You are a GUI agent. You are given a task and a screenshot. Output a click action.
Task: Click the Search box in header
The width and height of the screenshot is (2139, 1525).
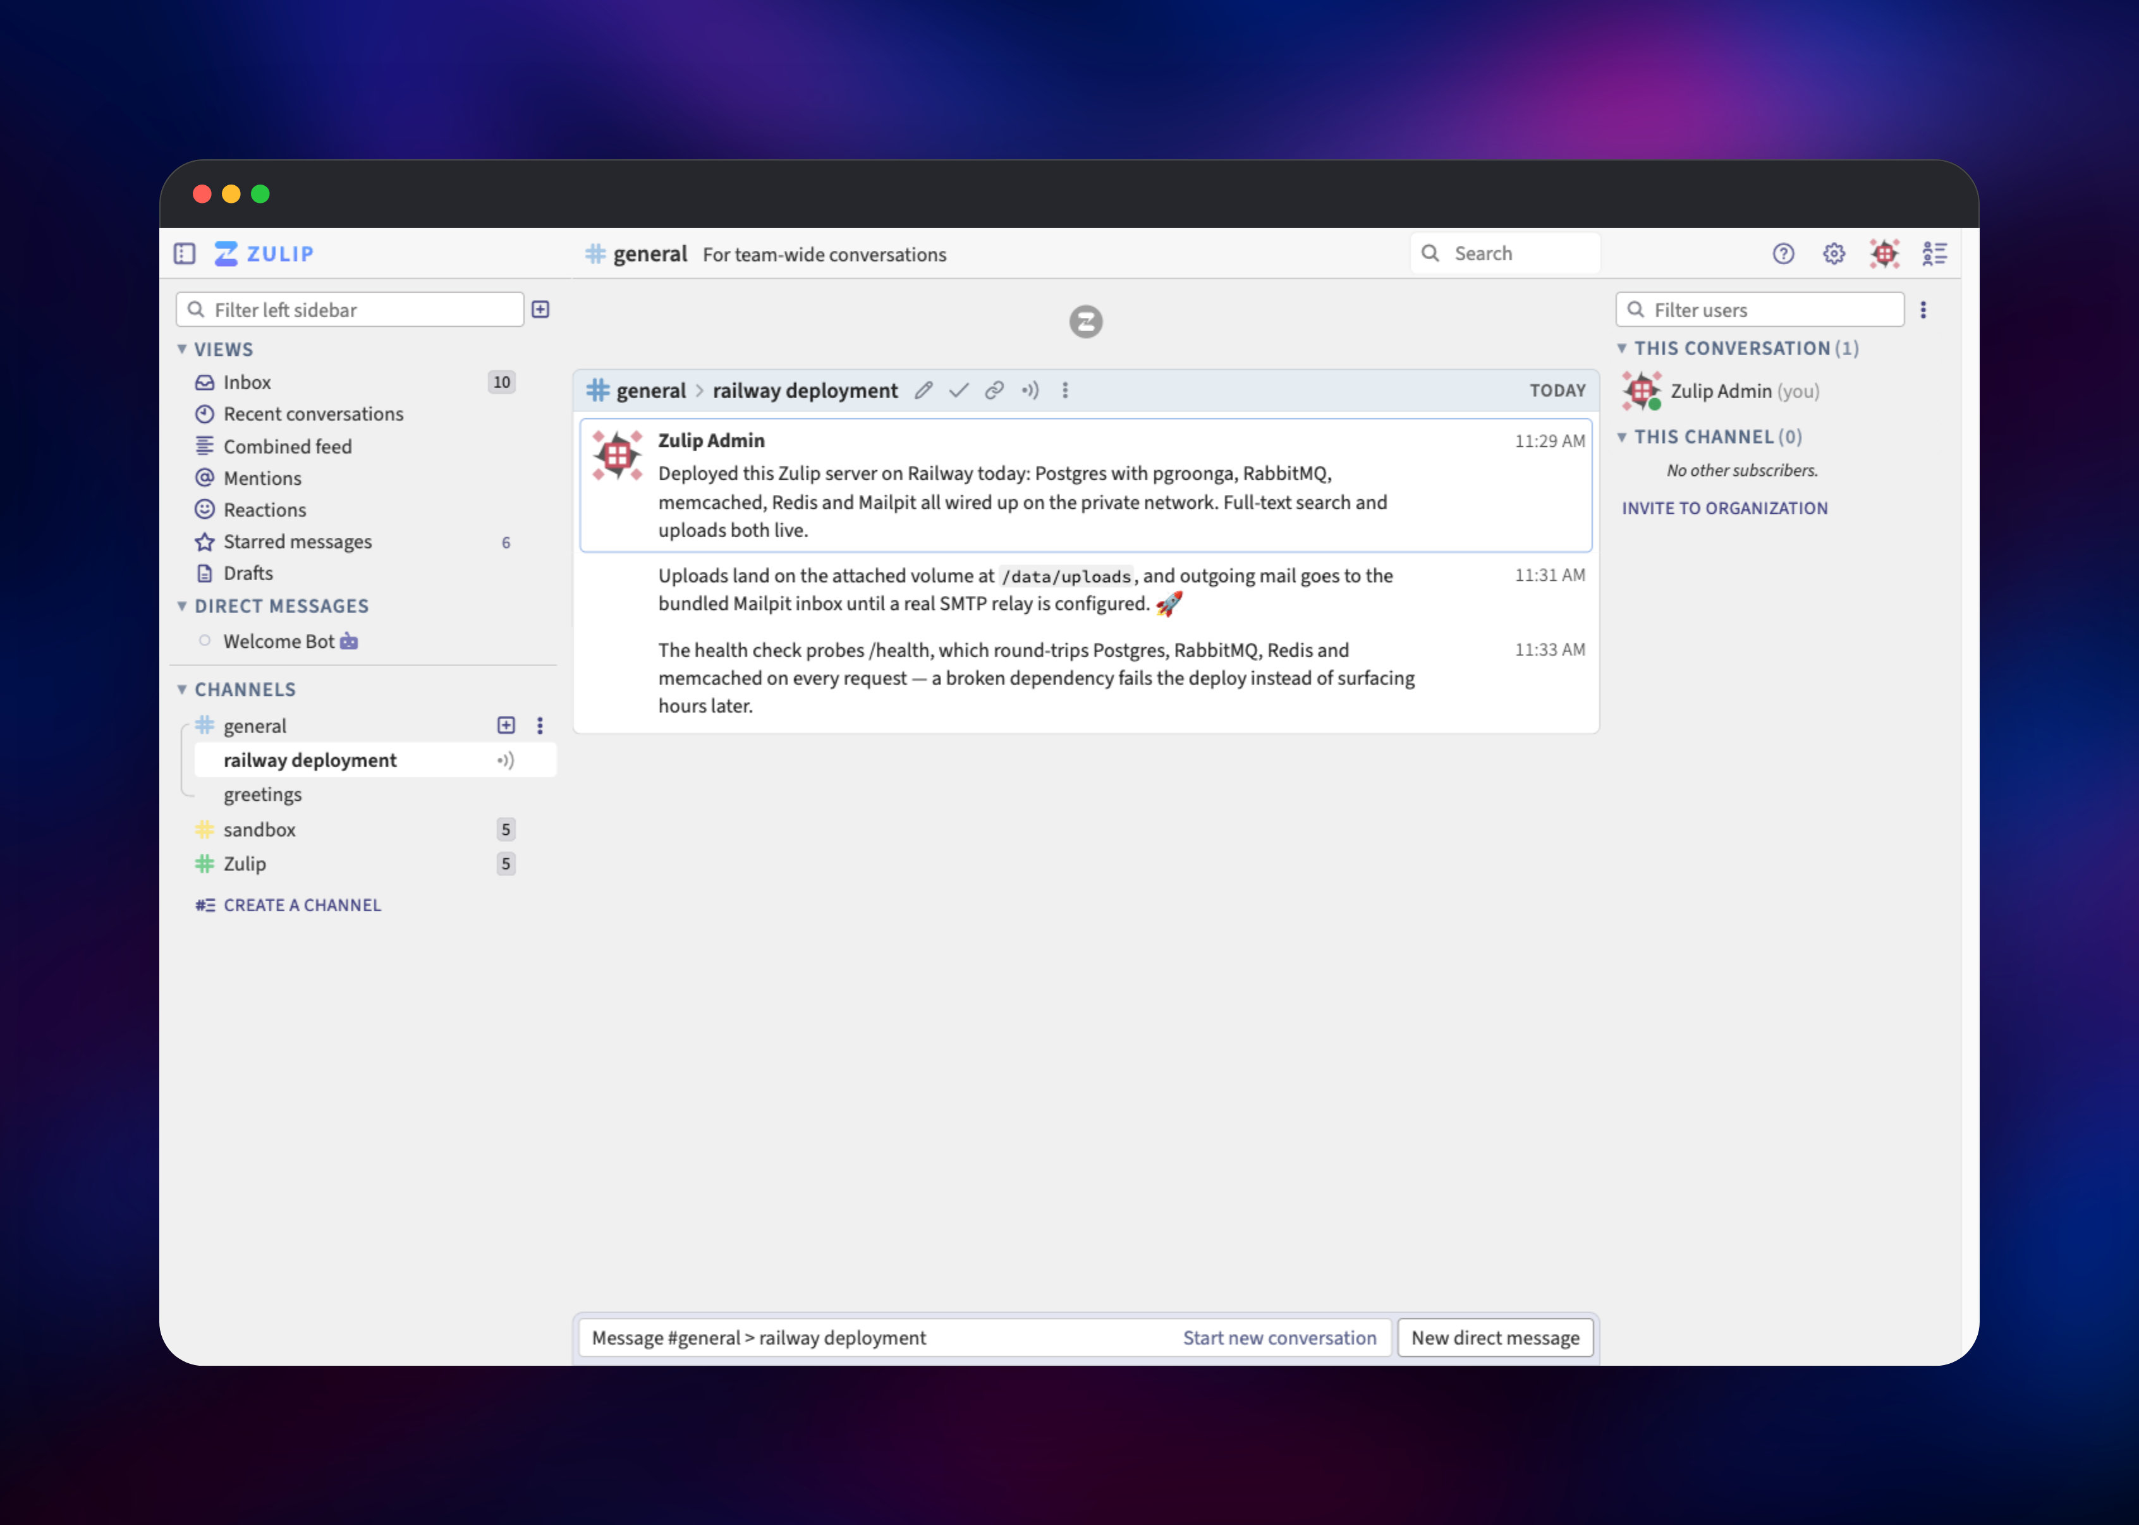pos(1505,253)
